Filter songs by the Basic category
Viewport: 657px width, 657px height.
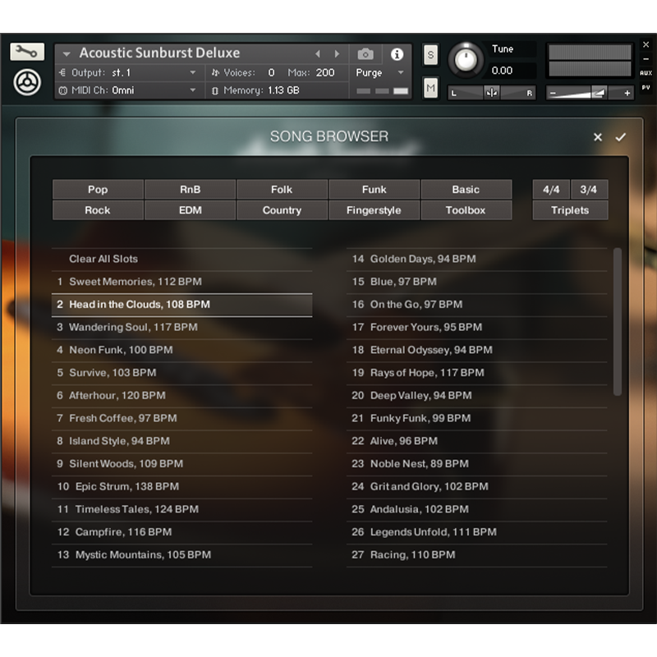[466, 190]
